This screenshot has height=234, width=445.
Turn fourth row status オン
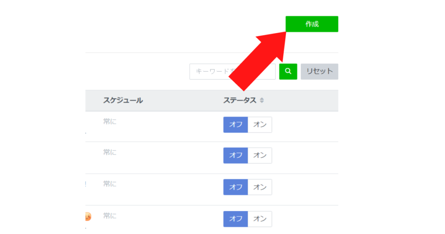[x=260, y=219]
